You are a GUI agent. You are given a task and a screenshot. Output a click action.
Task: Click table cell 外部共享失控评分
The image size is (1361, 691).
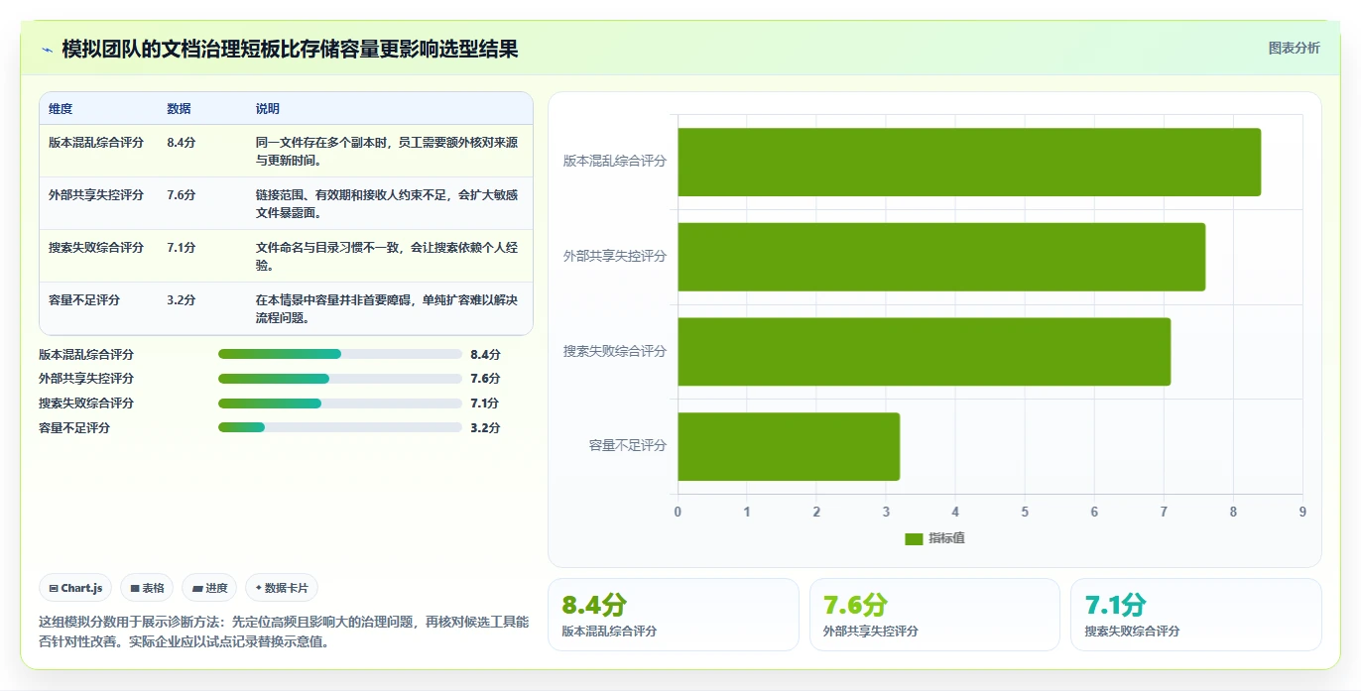coord(96,195)
